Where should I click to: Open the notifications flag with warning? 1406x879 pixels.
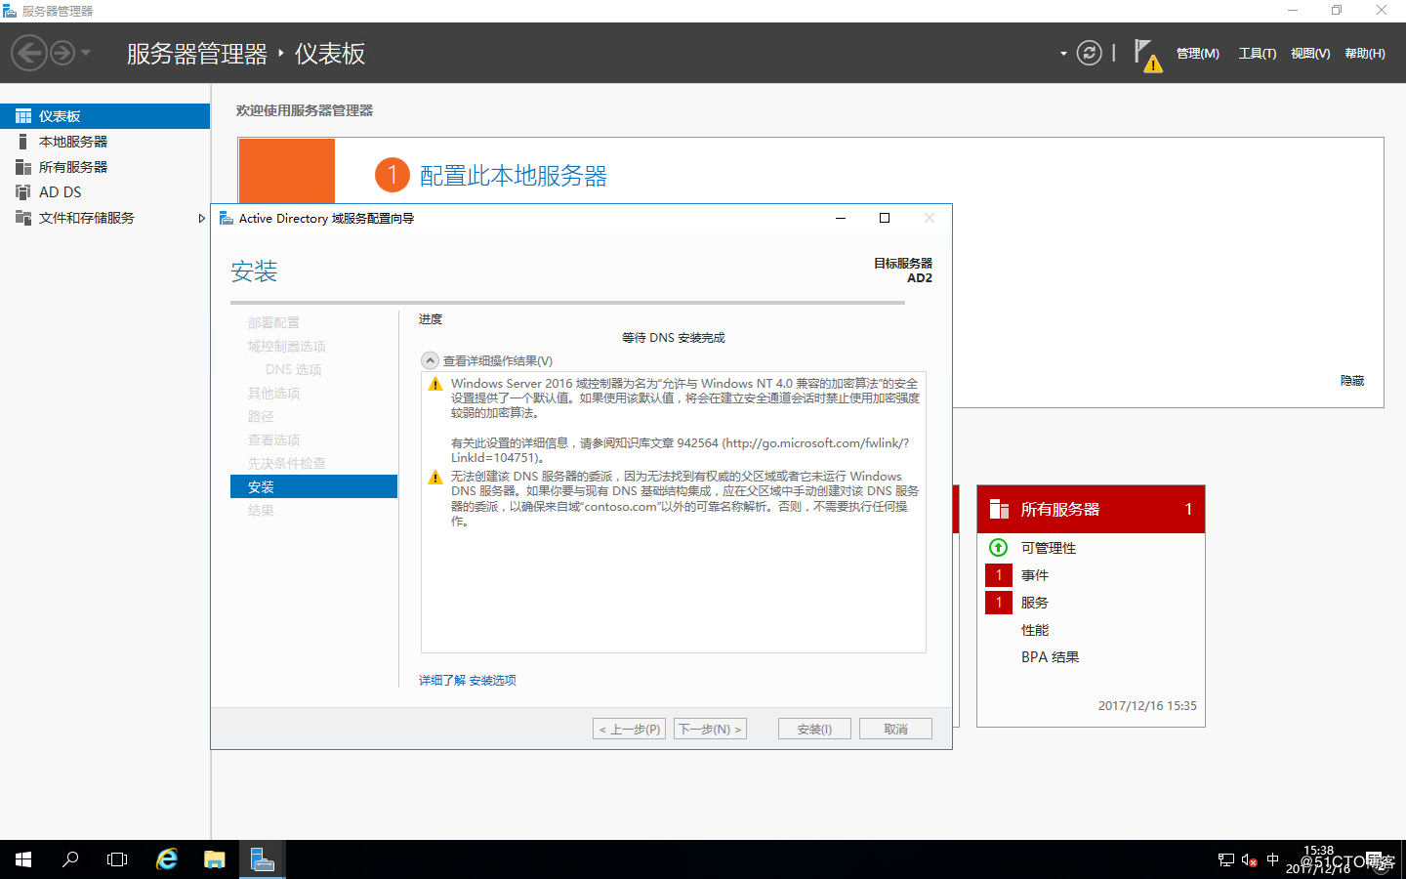(1147, 56)
